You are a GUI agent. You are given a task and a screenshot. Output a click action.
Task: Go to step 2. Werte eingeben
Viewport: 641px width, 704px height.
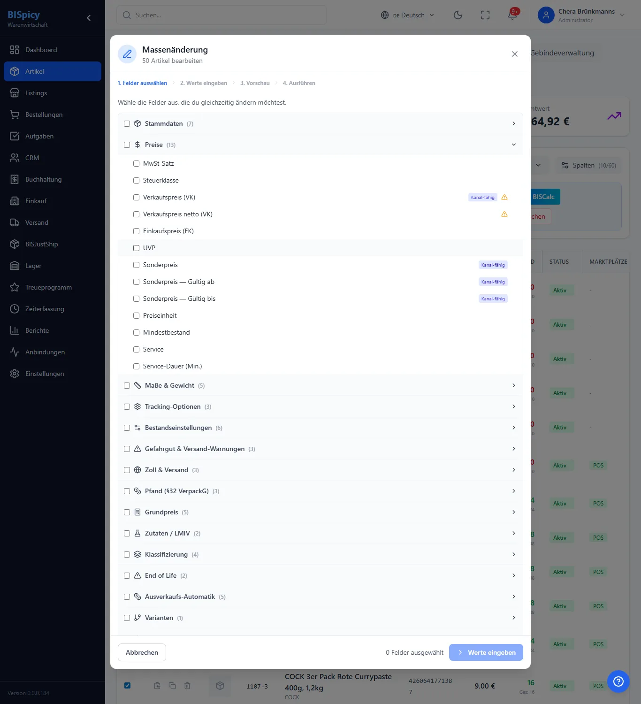(x=204, y=83)
